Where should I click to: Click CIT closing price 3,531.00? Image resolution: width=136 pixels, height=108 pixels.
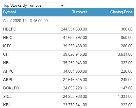pyautogui.click(x=125, y=54)
